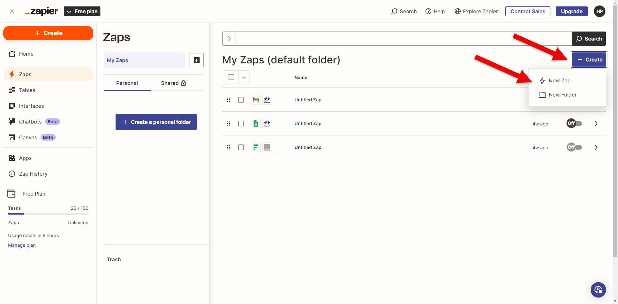Open Canvas Beta in sidebar
Image resolution: width=618 pixels, height=304 pixels.
48,137
